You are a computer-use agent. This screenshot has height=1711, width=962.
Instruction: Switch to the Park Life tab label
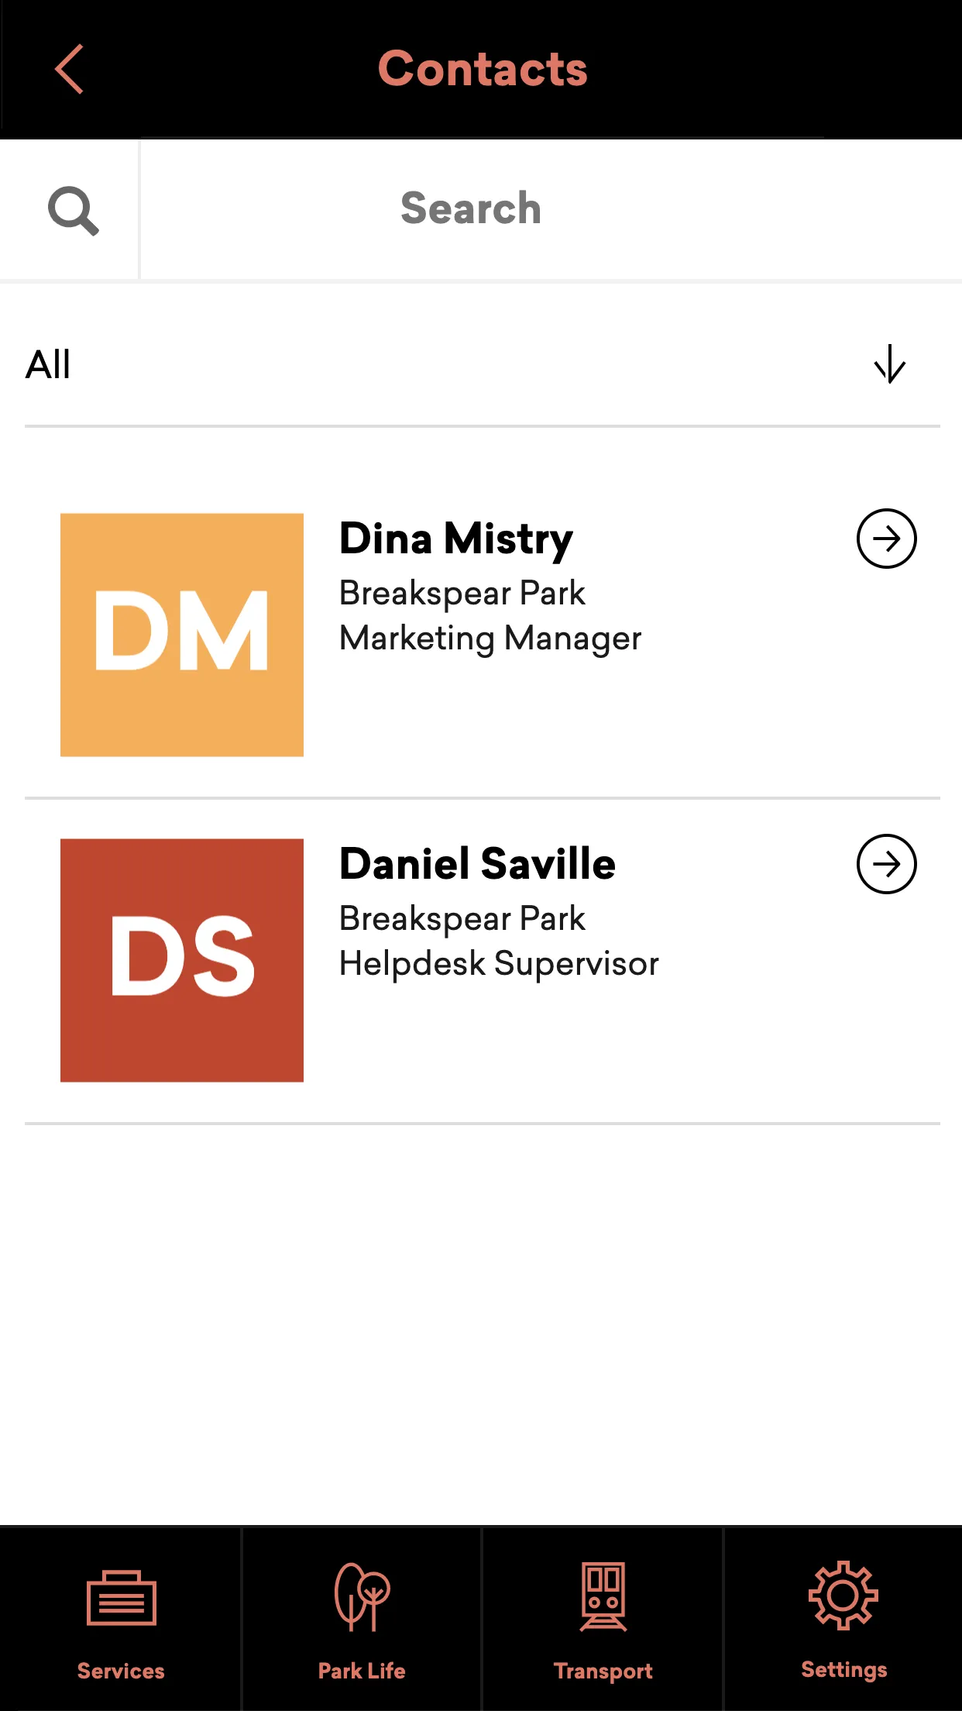click(362, 1671)
